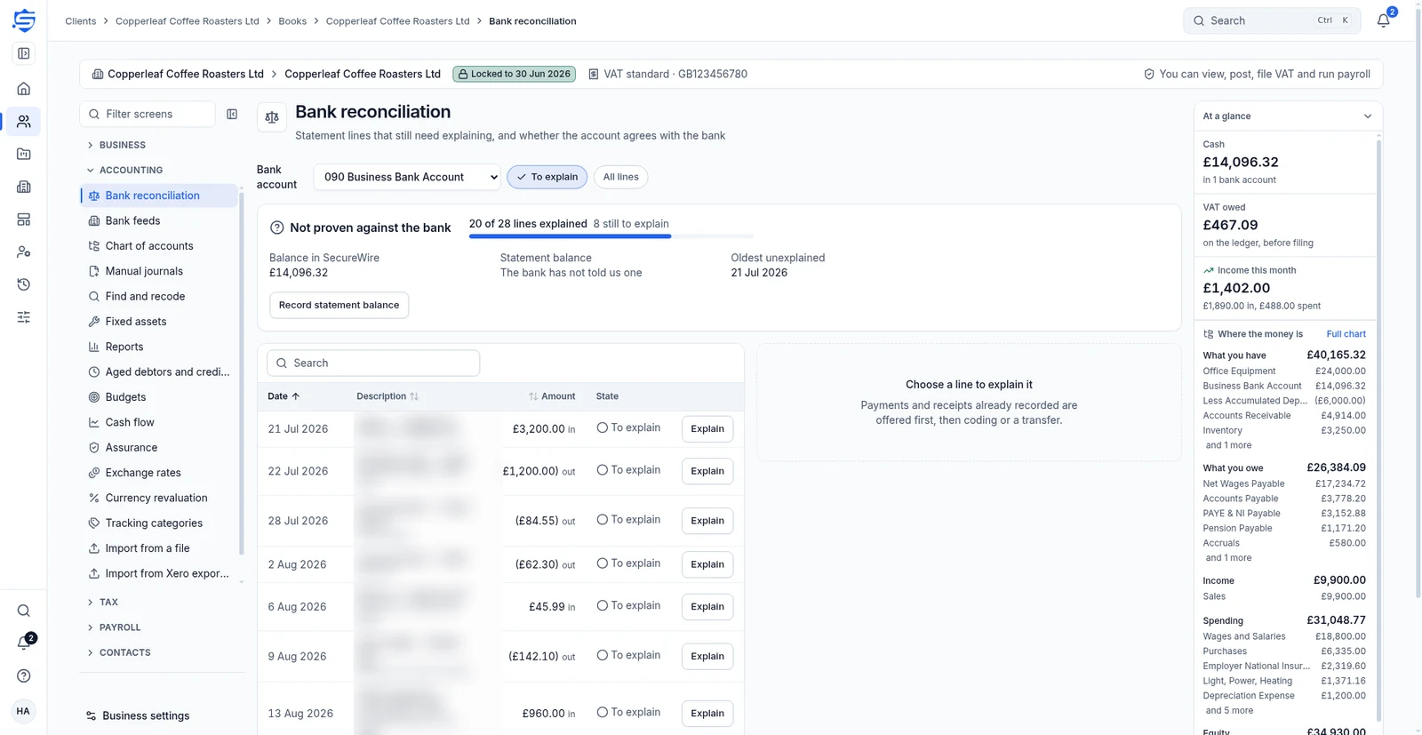
Task: Select To explain state for 13 Aug 2026
Action: tap(628, 712)
